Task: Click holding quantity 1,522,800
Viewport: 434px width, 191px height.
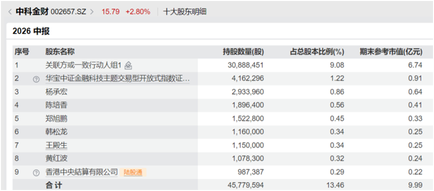Action: [247, 118]
